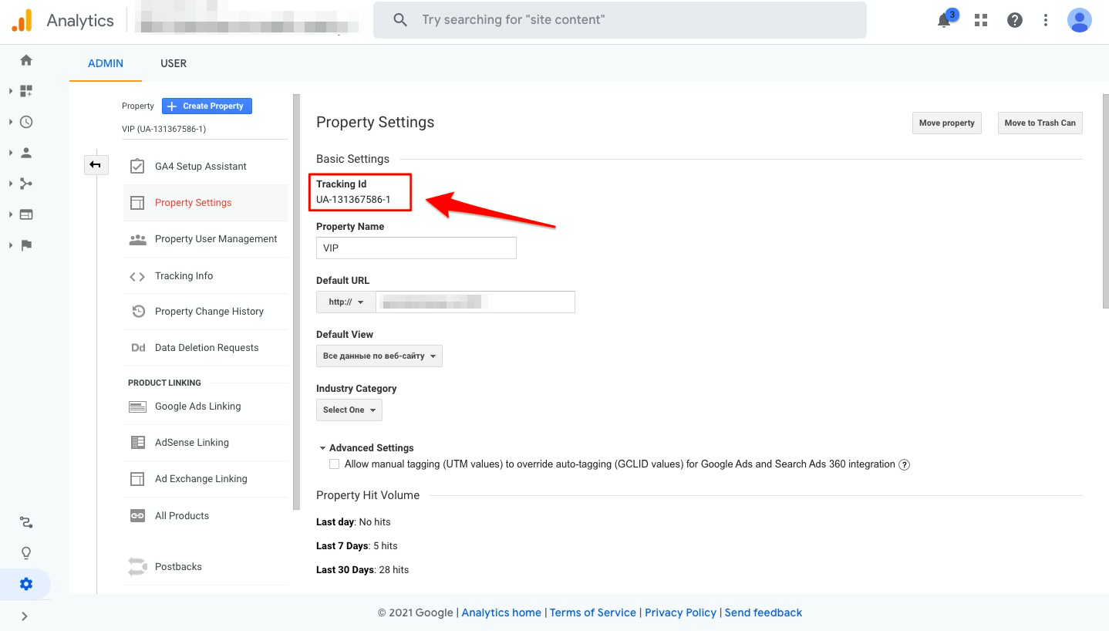The image size is (1109, 631).
Task: Click the Move property button
Action: click(947, 123)
